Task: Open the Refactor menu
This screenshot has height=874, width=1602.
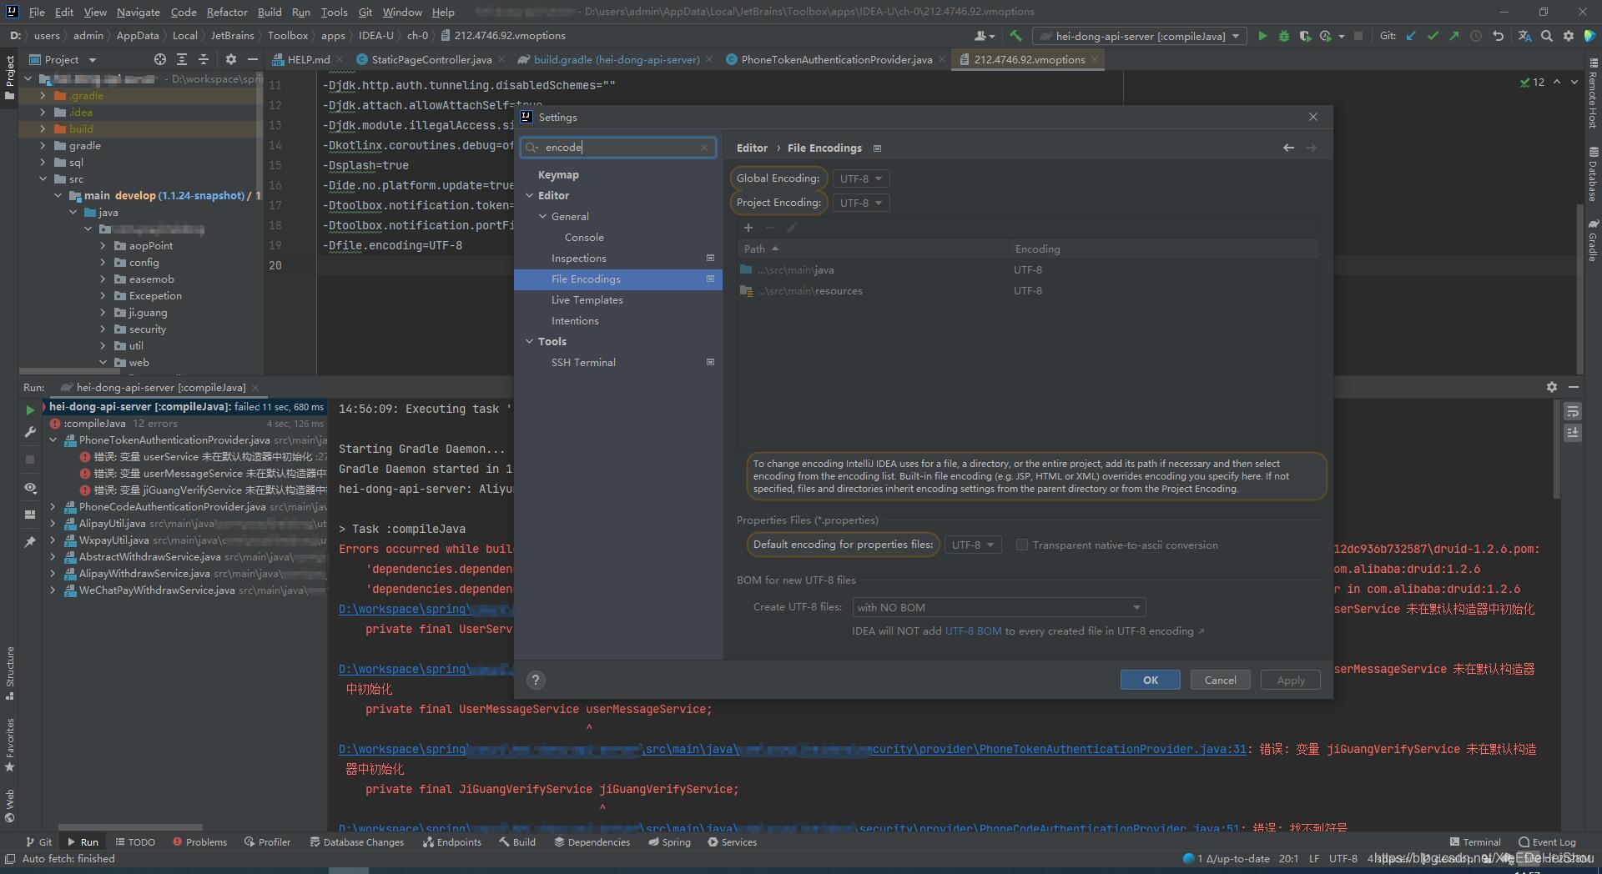Action: click(227, 12)
